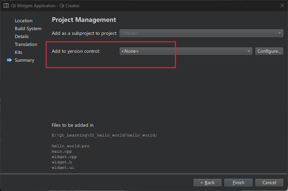Click widget.ui in the file list
Image resolution: width=288 pixels, height=191 pixels.
coord(63,168)
